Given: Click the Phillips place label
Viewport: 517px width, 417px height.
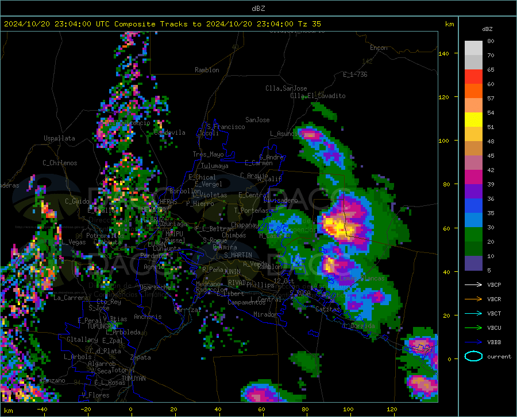Looking at the screenshot, I should [260, 285].
